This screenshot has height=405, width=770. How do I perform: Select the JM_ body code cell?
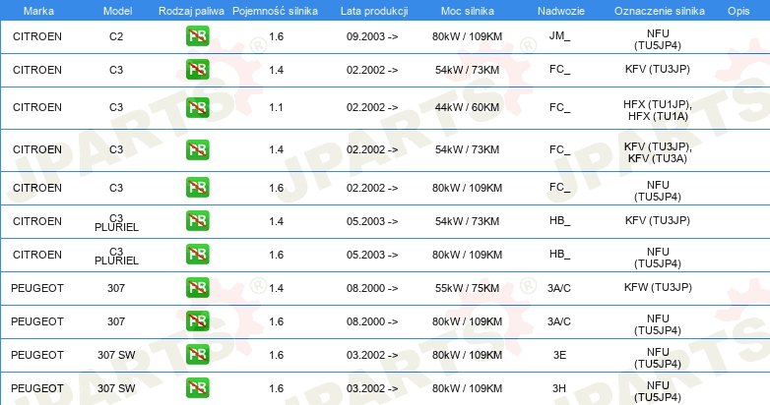pos(560,36)
